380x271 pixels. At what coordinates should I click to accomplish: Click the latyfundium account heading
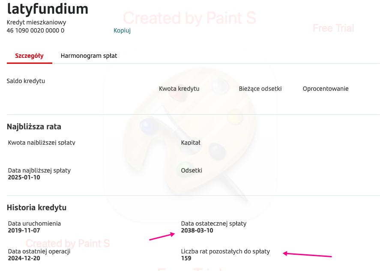coord(48,9)
